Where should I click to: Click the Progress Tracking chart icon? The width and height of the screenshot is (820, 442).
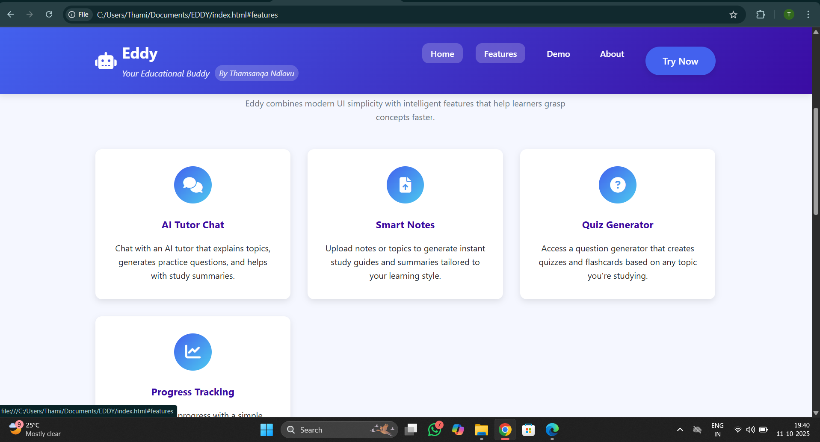click(x=193, y=352)
